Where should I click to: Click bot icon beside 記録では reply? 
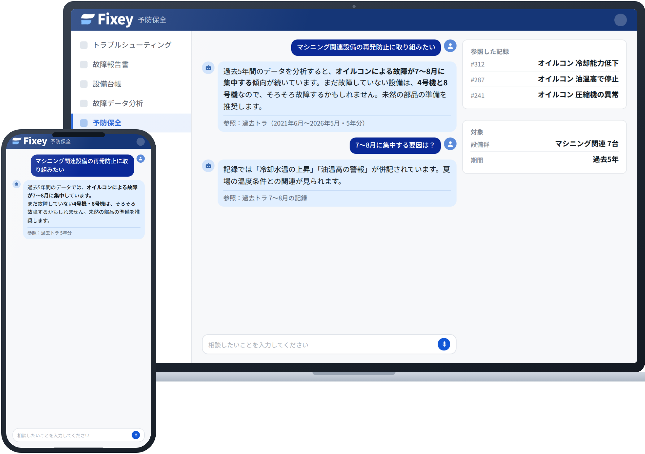[x=208, y=166]
